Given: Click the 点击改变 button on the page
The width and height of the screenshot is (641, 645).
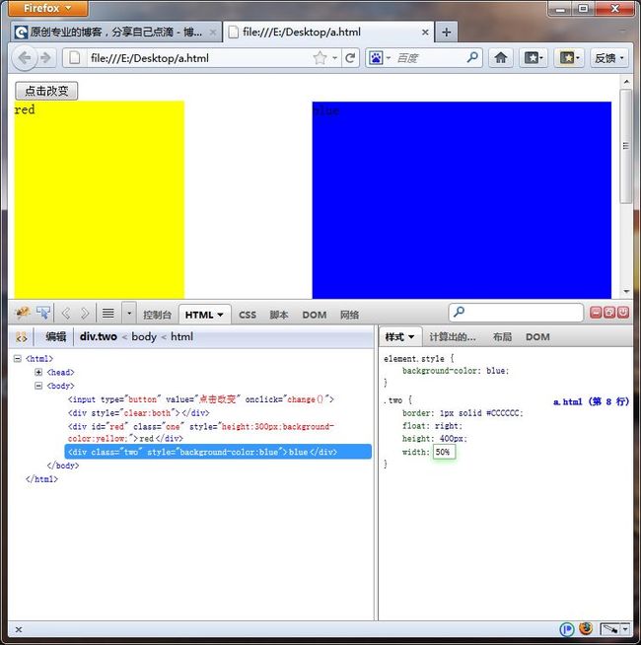Looking at the screenshot, I should (x=46, y=91).
